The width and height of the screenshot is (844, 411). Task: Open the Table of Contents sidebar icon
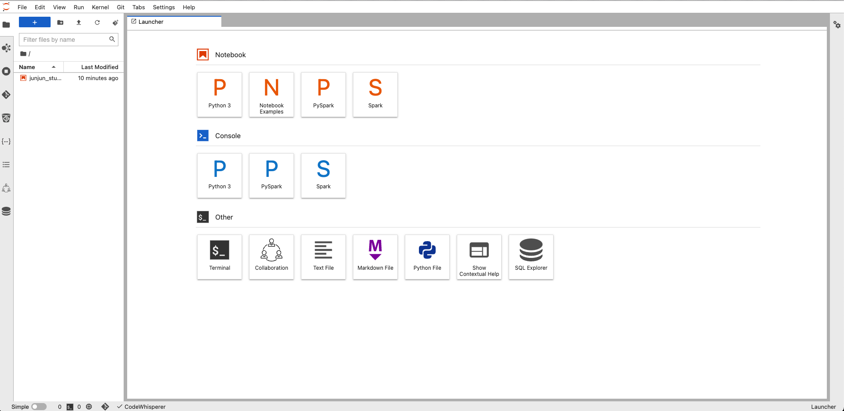pyautogui.click(x=6, y=165)
